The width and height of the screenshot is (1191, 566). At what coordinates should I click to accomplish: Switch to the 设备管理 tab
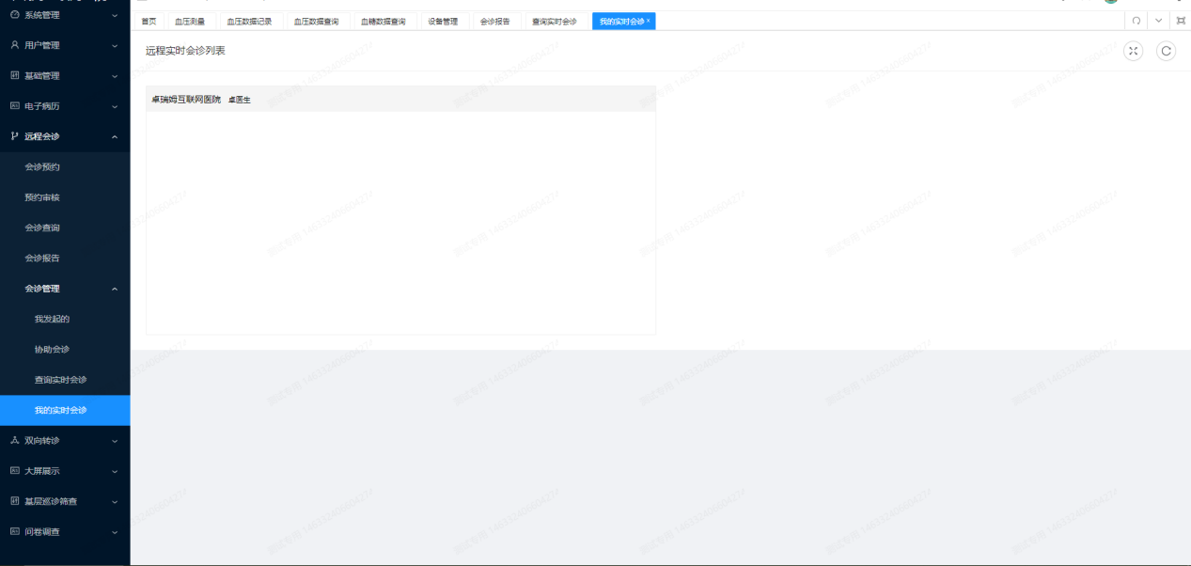(x=443, y=21)
